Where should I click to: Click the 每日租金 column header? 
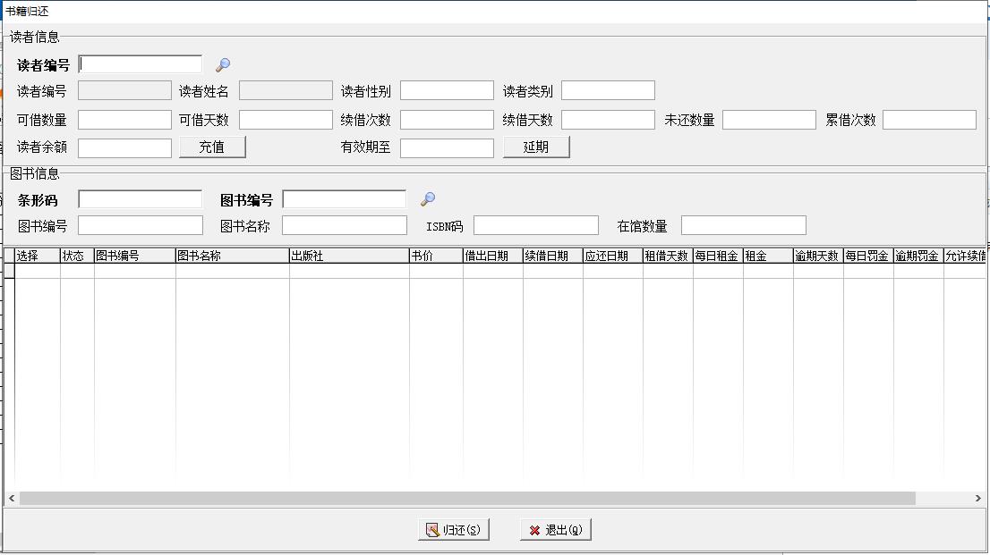click(718, 256)
